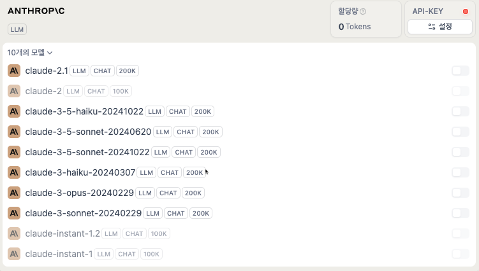Turn on claude-3-5-sonnet-20241022 switch
This screenshot has width=479, height=271.
click(461, 152)
